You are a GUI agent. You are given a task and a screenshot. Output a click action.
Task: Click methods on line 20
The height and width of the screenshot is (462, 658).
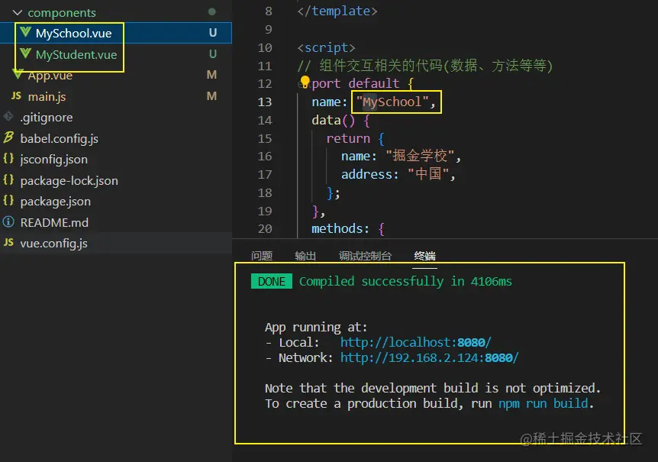coord(337,228)
